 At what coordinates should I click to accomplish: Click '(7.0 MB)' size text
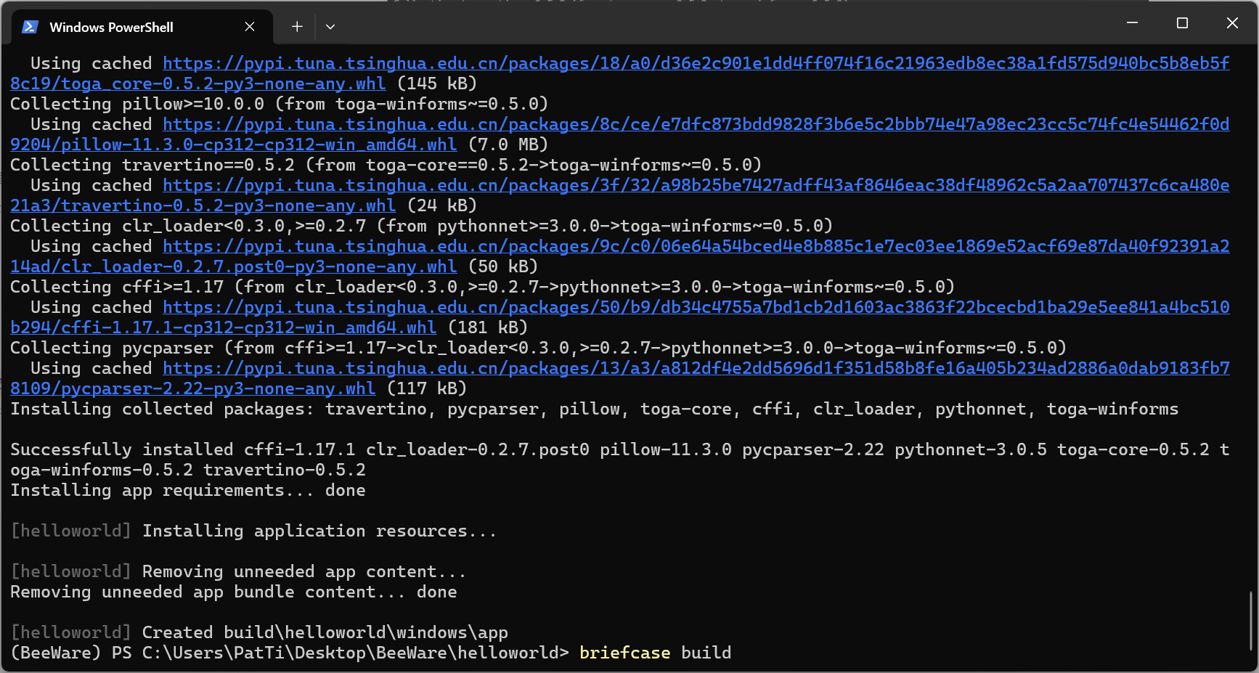(508, 145)
